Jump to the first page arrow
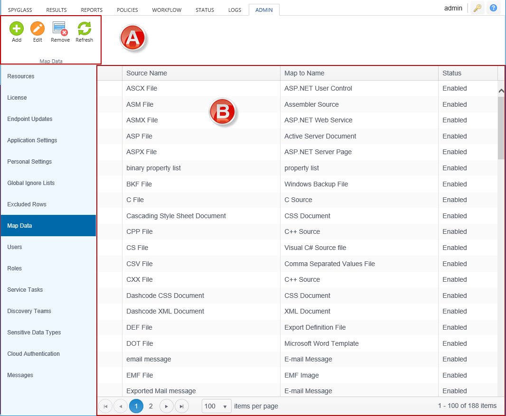Screen dimensions: 506x416 coord(105,406)
